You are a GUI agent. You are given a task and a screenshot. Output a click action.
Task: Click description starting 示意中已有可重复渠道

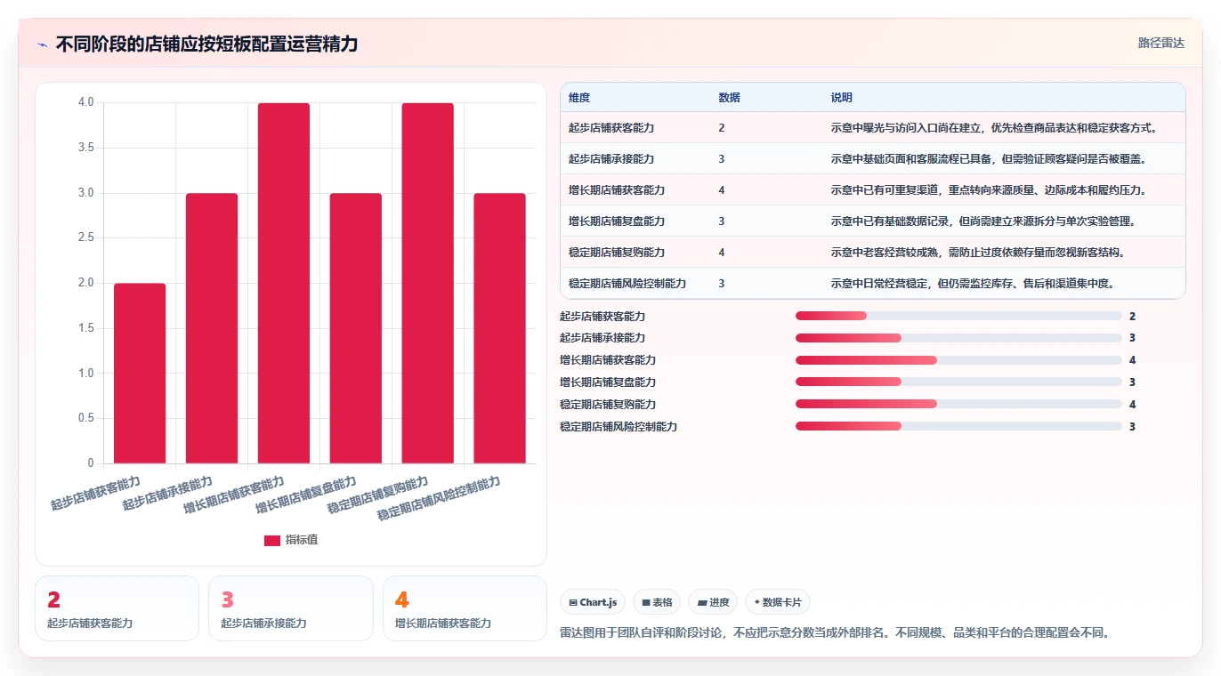pyautogui.click(x=990, y=190)
